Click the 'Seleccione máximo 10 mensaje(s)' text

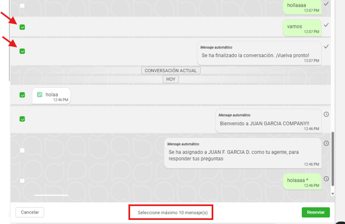coord(173,213)
